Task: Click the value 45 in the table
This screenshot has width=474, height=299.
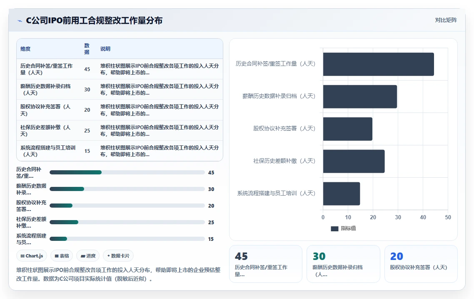Action: coord(87,69)
